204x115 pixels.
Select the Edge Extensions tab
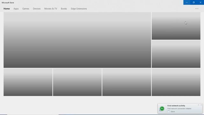coord(79,9)
